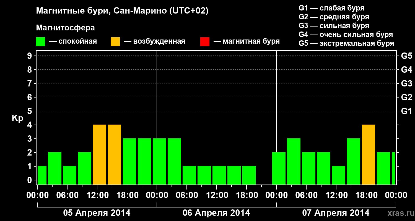Select the chart title 'Магнитные бури, Сан-Марино (UTC+02)'

click(122, 11)
